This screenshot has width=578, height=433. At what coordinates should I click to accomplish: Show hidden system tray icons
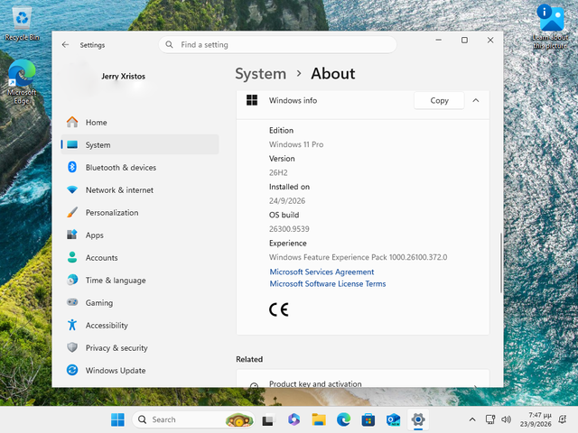[472, 419]
